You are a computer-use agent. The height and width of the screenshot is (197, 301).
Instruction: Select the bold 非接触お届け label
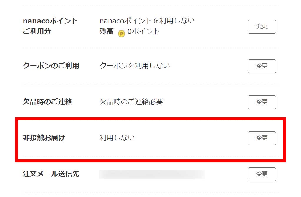[44, 138]
